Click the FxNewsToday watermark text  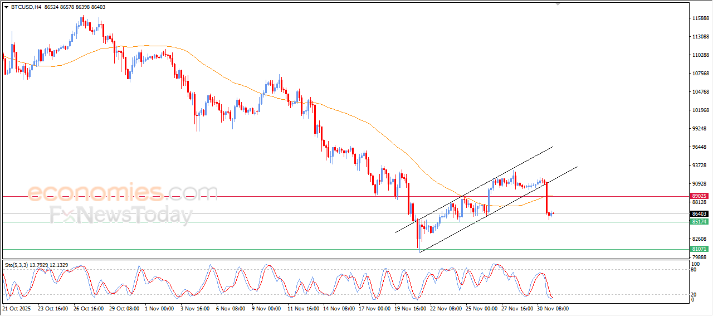tap(121, 215)
